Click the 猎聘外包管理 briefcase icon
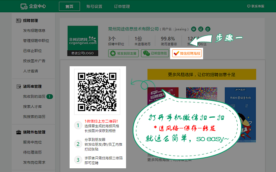276x172 pixels. 19,132
